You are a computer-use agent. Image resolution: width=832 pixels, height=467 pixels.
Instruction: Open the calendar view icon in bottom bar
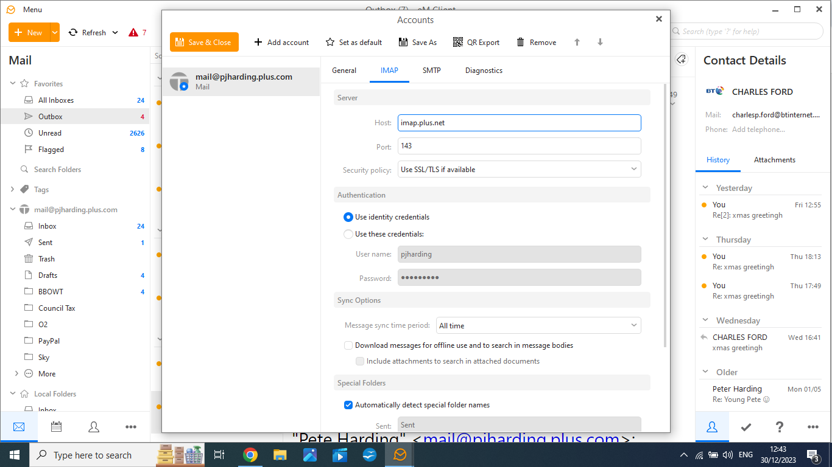pos(56,427)
